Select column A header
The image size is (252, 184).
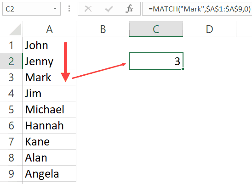[x=49, y=29]
